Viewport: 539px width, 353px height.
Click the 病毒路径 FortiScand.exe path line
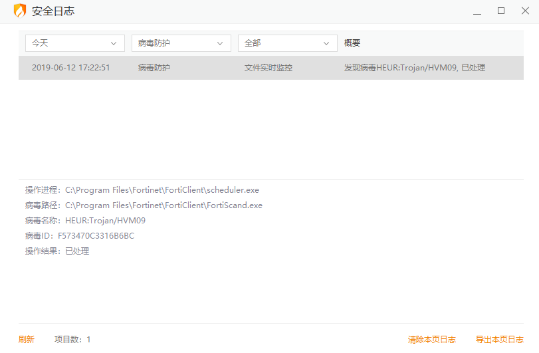[x=144, y=205]
